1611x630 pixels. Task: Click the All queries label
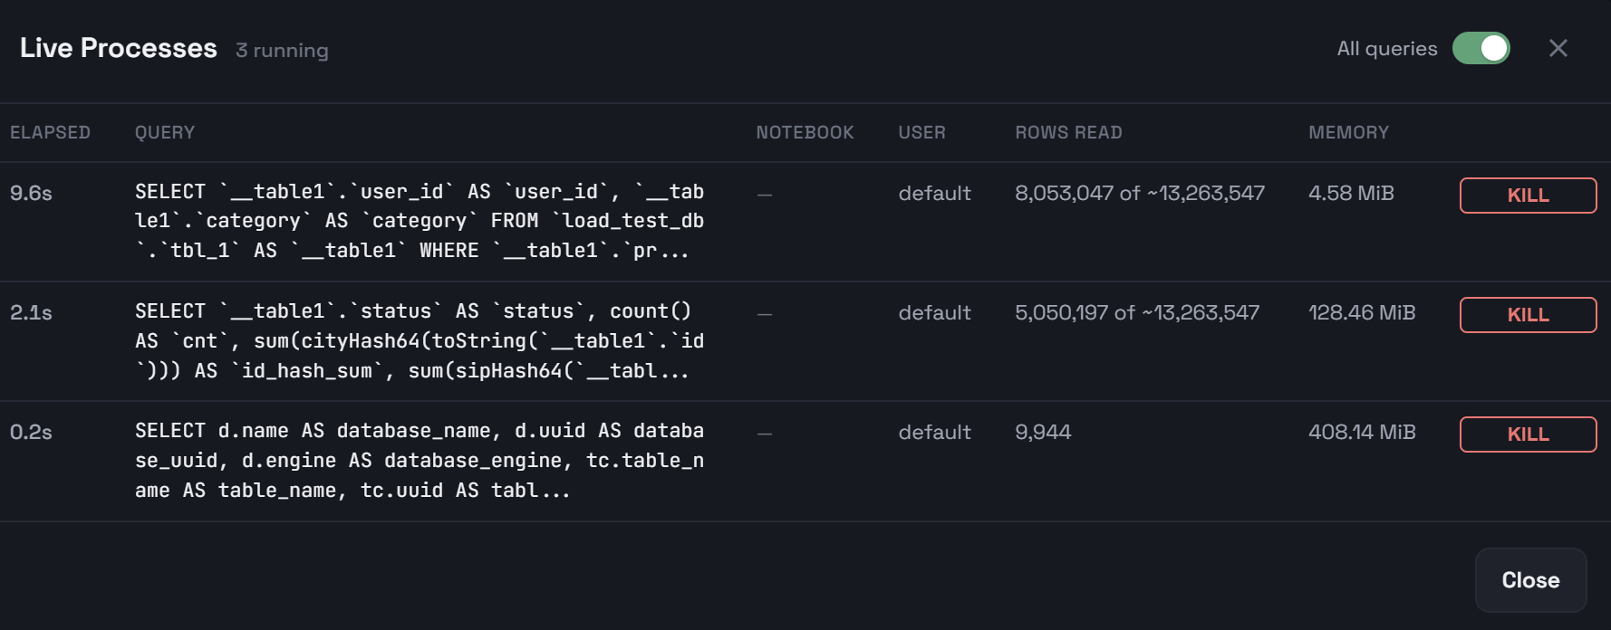[x=1387, y=49]
